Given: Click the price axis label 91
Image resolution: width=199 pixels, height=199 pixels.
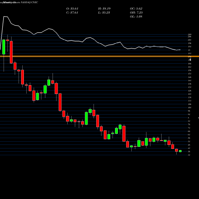Looking at the screenshot, I should click(x=189, y=114).
